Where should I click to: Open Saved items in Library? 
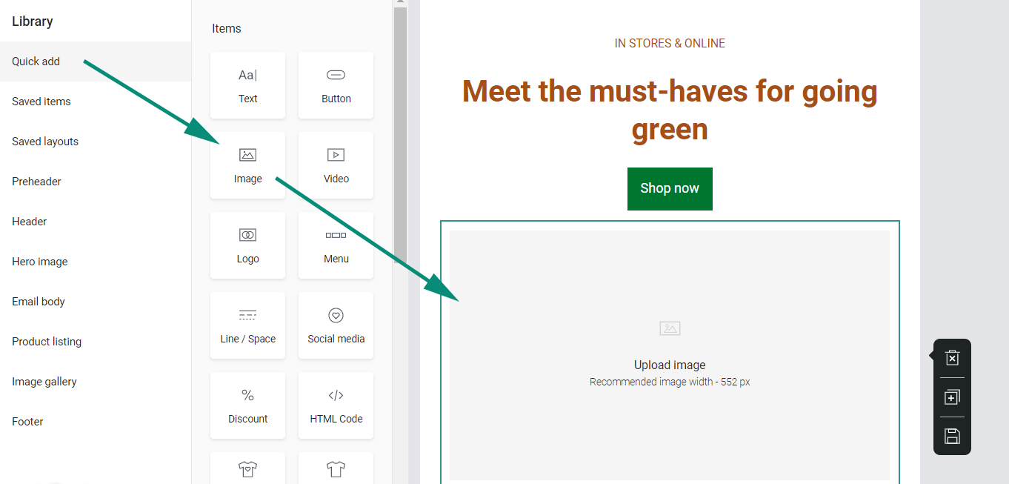(96, 102)
